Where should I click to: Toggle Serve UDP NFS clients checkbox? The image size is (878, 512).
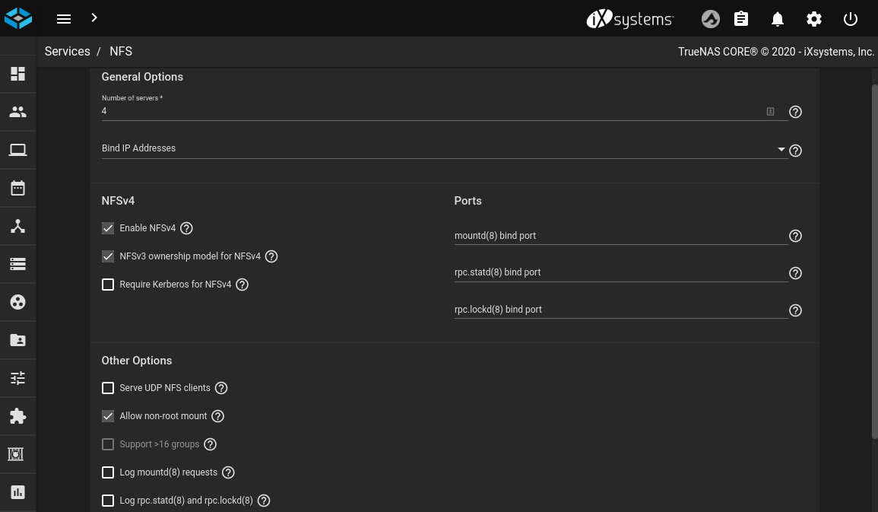pos(108,388)
